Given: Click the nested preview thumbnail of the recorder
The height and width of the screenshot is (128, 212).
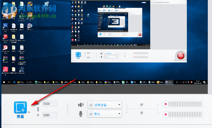Looking at the screenshot, I should click(120, 22).
